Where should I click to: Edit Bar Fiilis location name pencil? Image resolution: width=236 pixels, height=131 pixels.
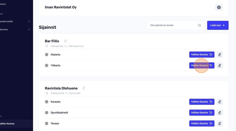tap(65, 41)
